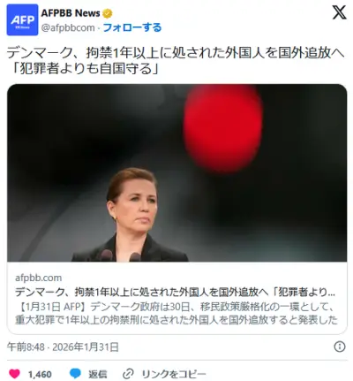Image resolution: width=353 pixels, height=381 pixels.
Task: Select the 返信 reply label
Action: click(98, 374)
